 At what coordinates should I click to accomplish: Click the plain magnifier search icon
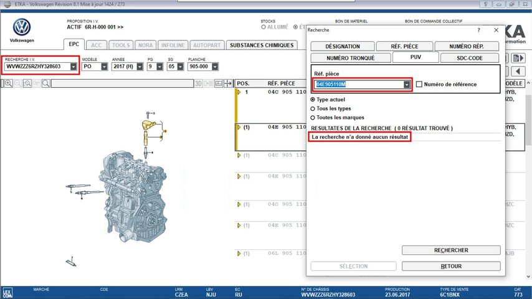[46, 83]
